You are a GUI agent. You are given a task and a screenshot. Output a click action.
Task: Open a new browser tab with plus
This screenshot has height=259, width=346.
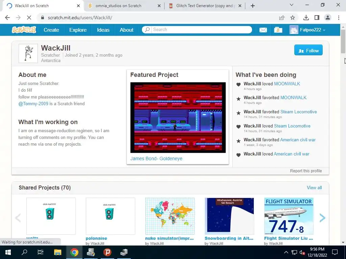click(253, 6)
